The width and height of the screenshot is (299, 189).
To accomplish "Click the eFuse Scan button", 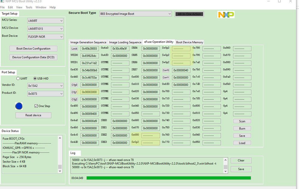I will [x=242, y=121].
